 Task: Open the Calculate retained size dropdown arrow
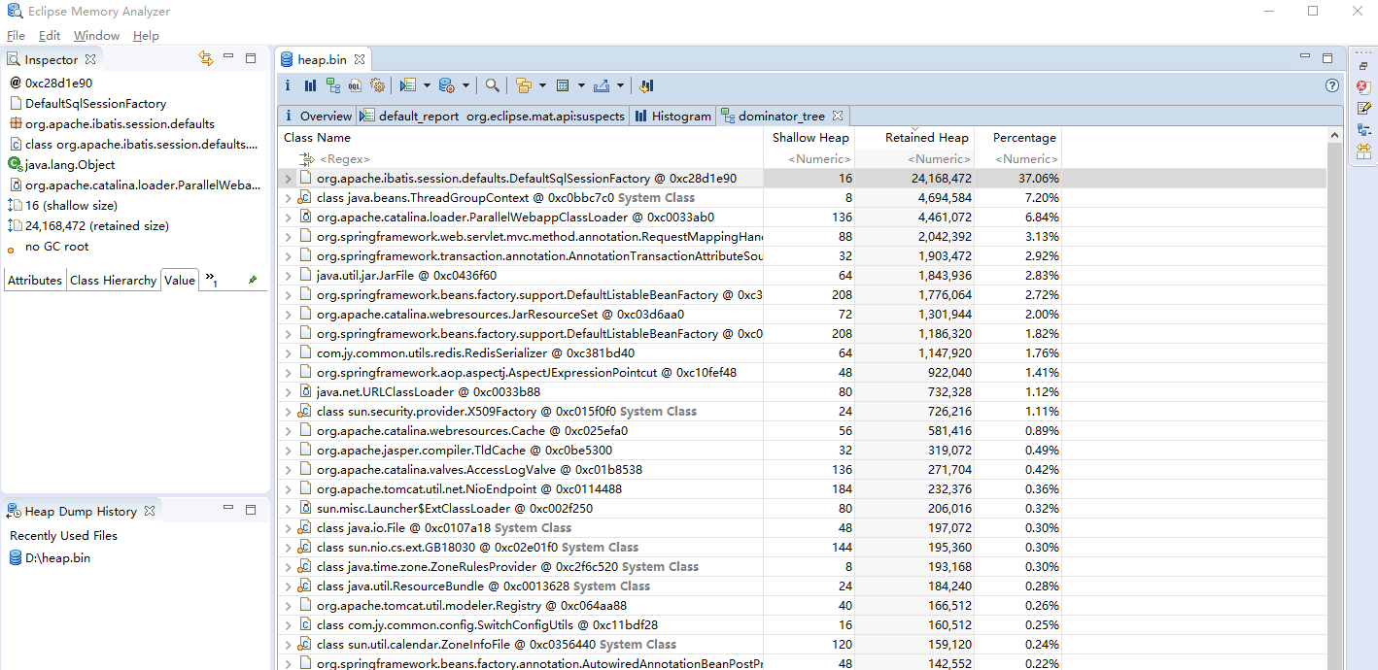pyautogui.click(x=581, y=85)
